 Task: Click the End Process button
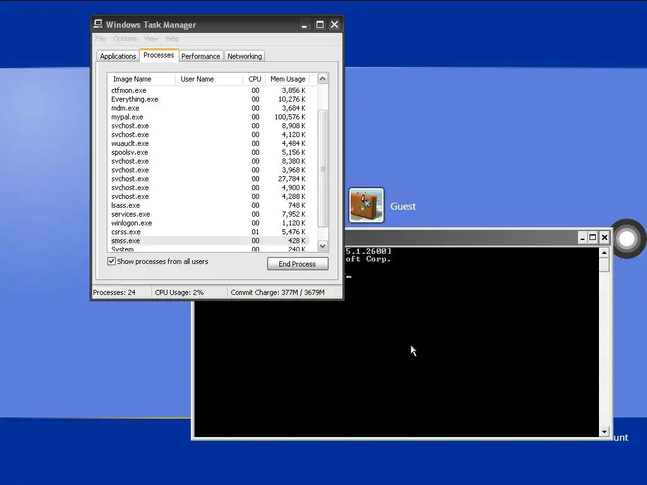click(x=298, y=264)
